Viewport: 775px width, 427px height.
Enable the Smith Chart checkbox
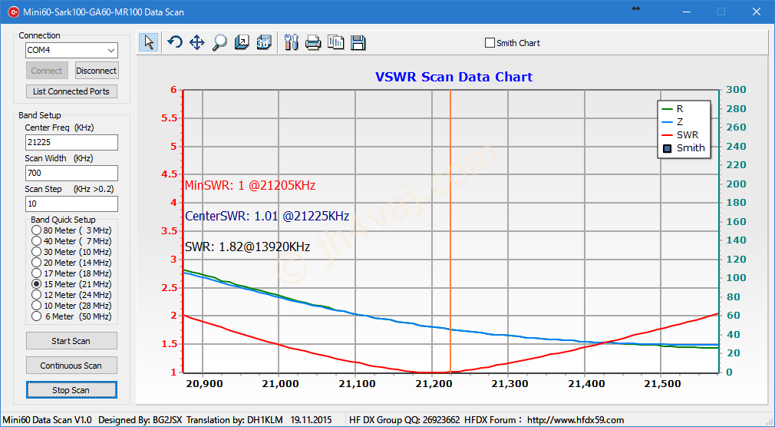pyautogui.click(x=490, y=43)
